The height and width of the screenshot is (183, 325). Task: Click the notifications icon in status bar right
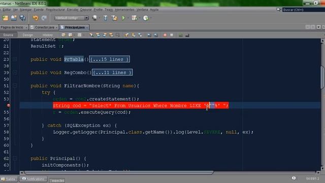294,178
